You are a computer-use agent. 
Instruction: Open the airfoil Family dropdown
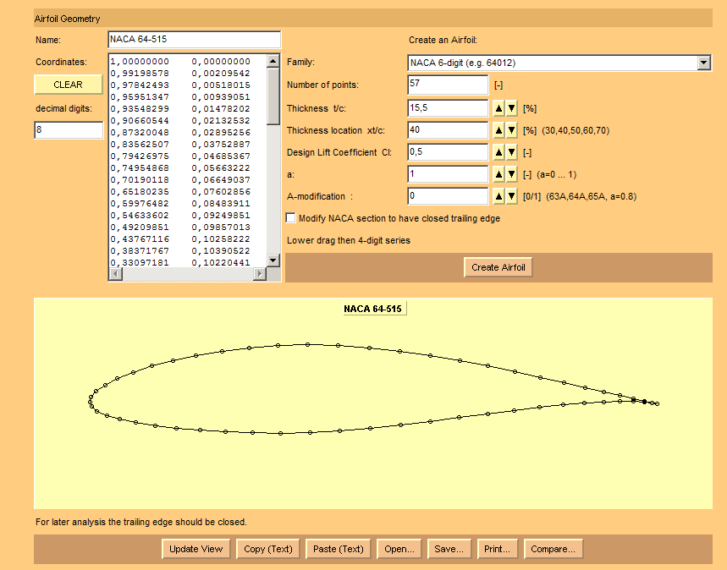pyautogui.click(x=704, y=63)
